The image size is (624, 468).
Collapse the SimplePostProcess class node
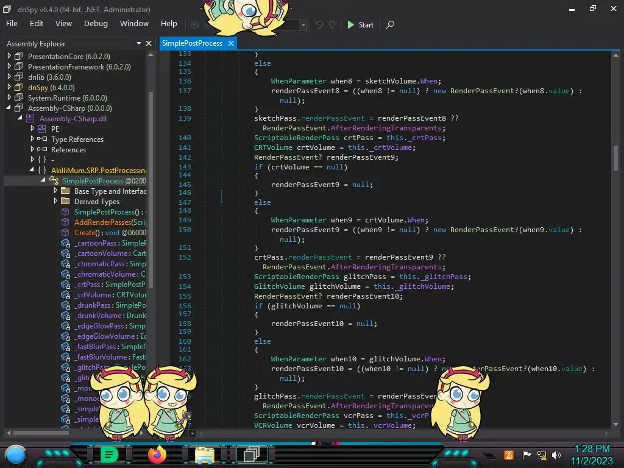43,180
